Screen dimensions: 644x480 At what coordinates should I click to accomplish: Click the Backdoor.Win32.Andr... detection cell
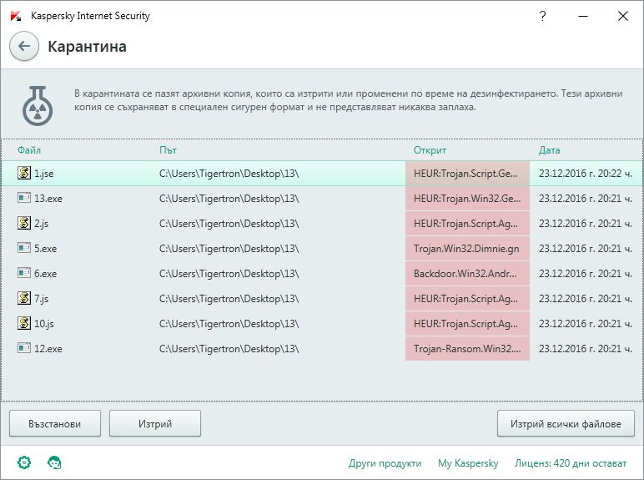pyautogui.click(x=467, y=273)
